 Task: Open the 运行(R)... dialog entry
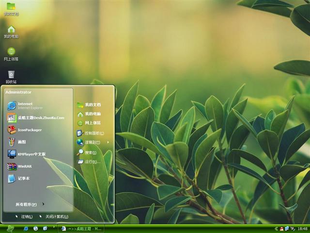91,162
